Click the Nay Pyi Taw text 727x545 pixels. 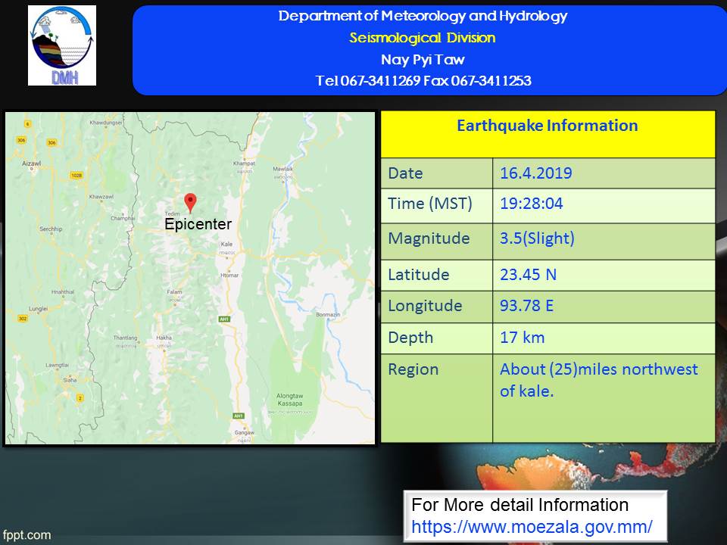tap(423, 59)
